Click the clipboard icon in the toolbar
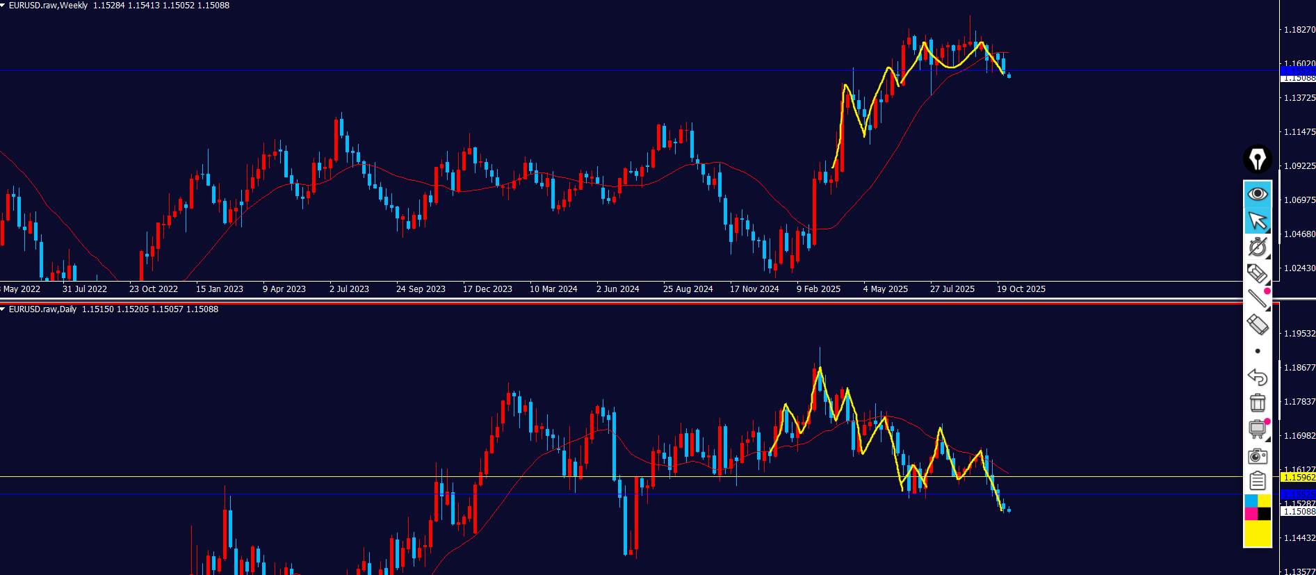Image resolution: width=1316 pixels, height=575 pixels. pos(1257,480)
